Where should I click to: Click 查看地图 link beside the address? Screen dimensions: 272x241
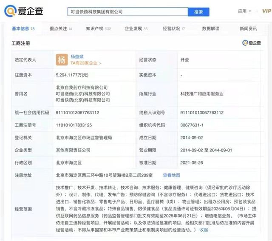(171, 175)
